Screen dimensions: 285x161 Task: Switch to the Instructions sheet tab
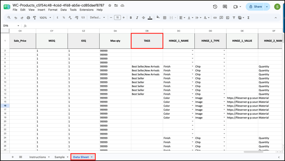coord(37,157)
